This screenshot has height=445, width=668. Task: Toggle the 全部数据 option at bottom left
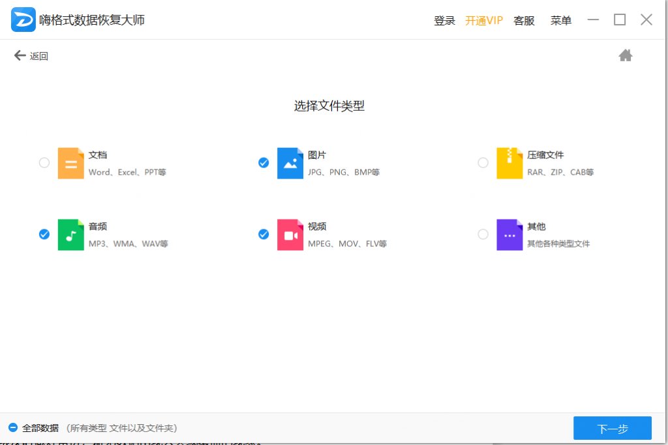click(14, 429)
